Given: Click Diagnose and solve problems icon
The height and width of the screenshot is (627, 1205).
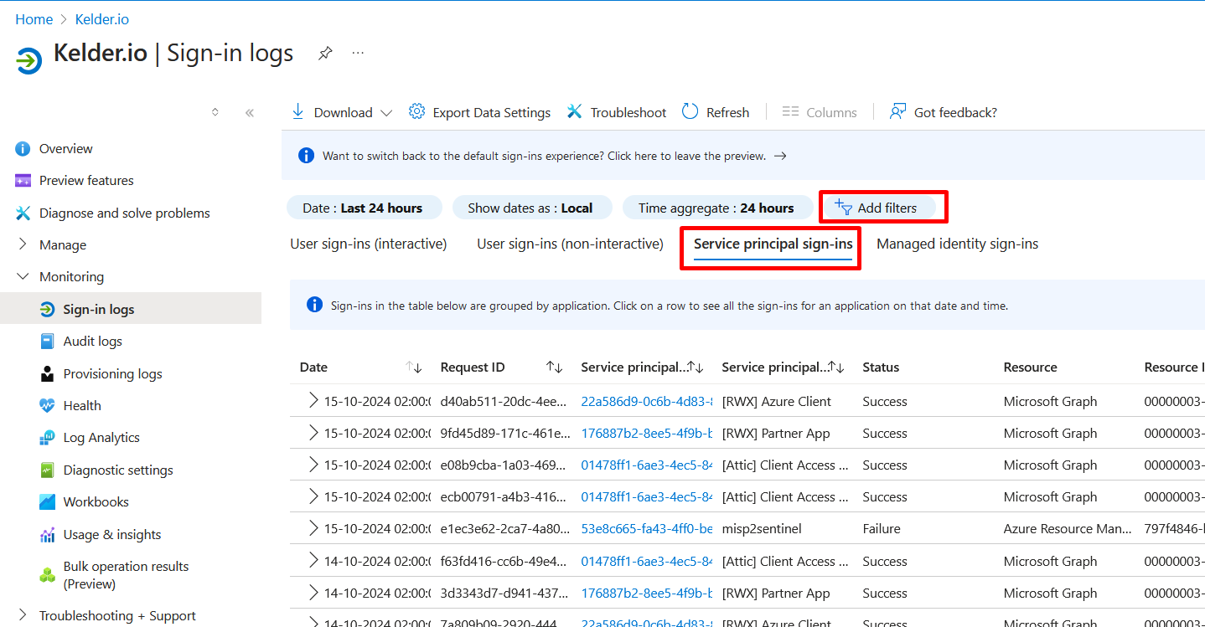Looking at the screenshot, I should tap(23, 213).
